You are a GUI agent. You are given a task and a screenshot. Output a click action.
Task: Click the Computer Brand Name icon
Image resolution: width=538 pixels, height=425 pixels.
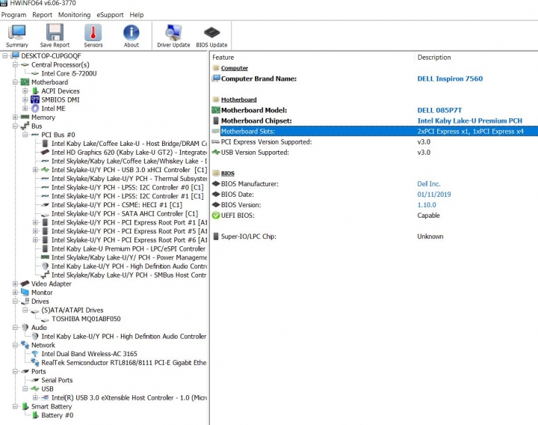(x=216, y=79)
